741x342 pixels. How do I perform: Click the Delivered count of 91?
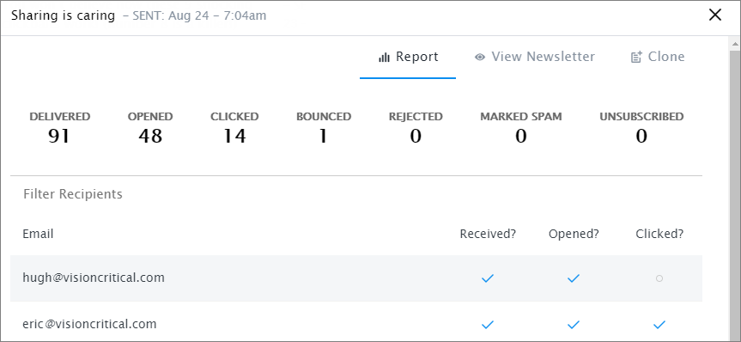tap(59, 137)
